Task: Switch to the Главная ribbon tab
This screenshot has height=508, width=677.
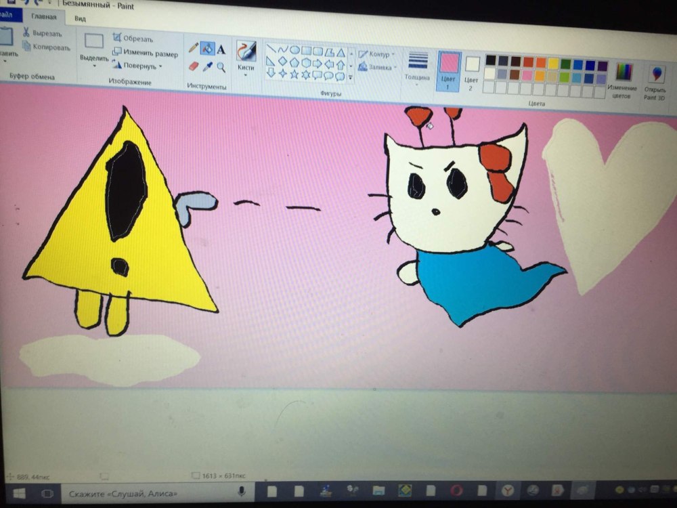Action: [43, 17]
